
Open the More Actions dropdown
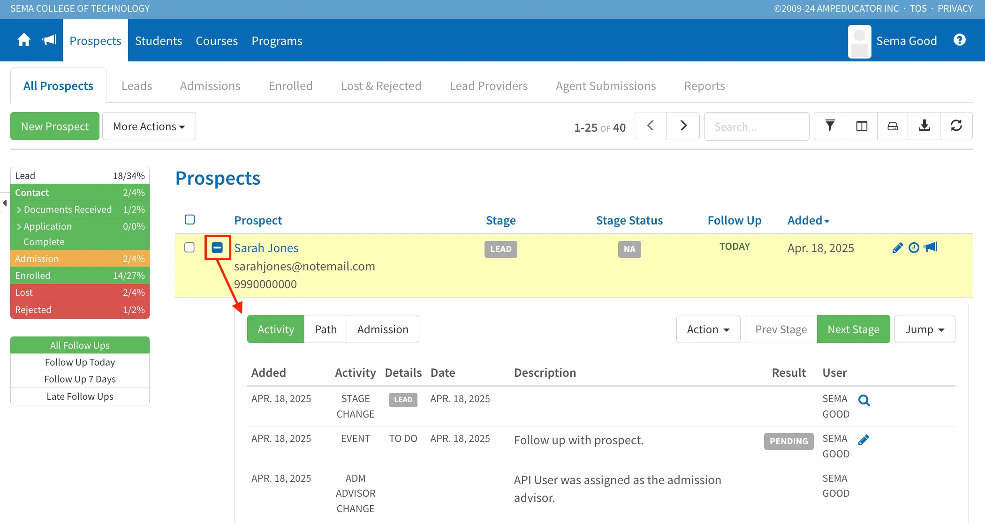click(x=149, y=126)
